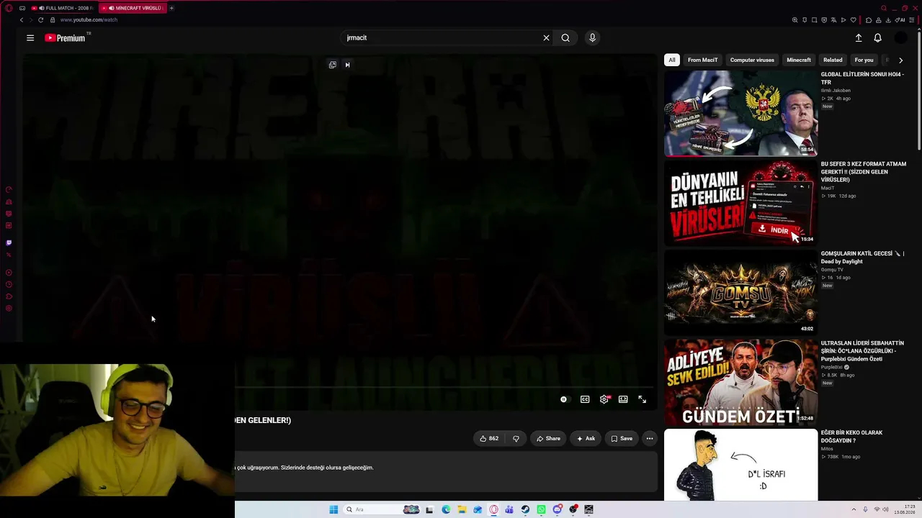The width and height of the screenshot is (922, 518).
Task: Open the video player settings gear
Action: tap(604, 399)
